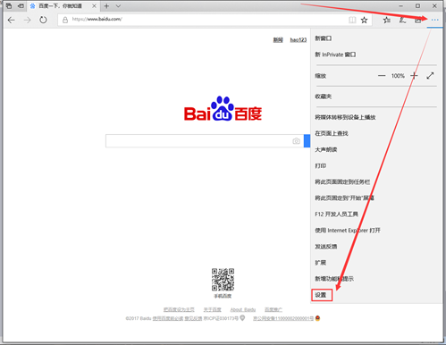Open 设置 at the menu bottom
Image resolution: width=446 pixels, height=345 pixels.
point(321,295)
